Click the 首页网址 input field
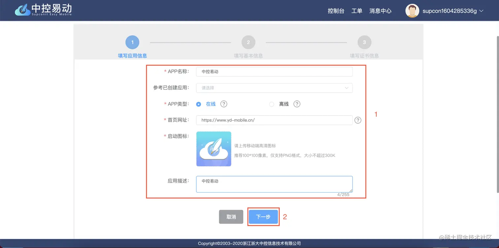This screenshot has height=248, width=499. pyautogui.click(x=274, y=120)
